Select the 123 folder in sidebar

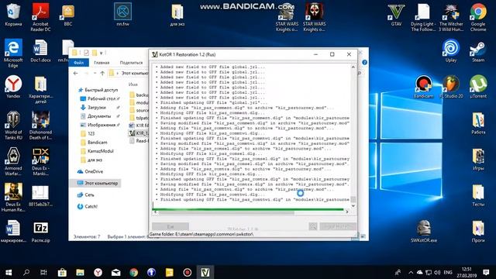[88, 134]
